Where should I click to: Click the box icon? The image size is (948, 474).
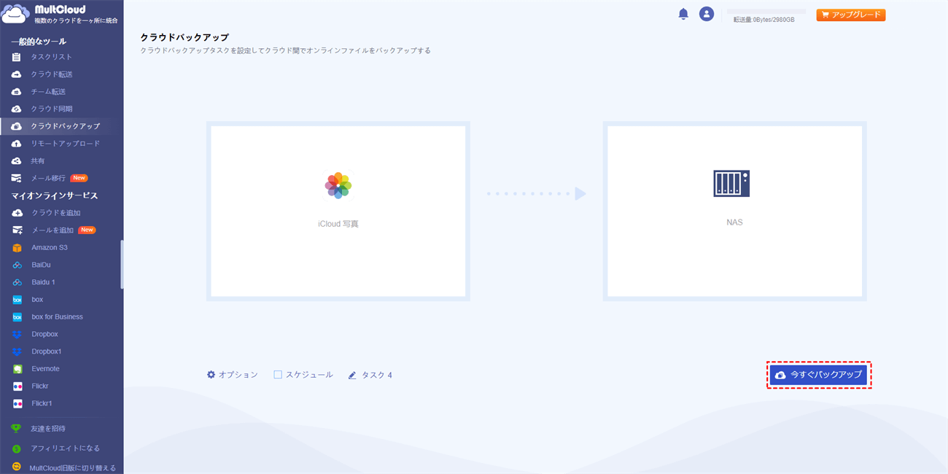coord(17,300)
